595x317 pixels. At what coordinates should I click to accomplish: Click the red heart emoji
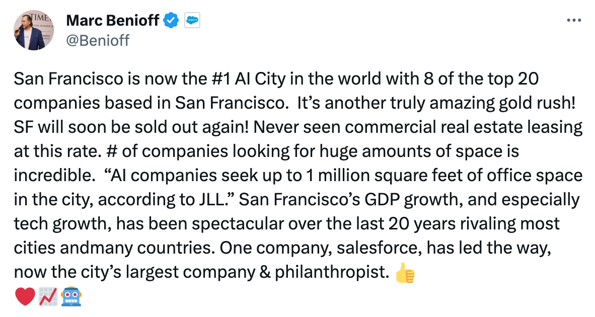(25, 296)
